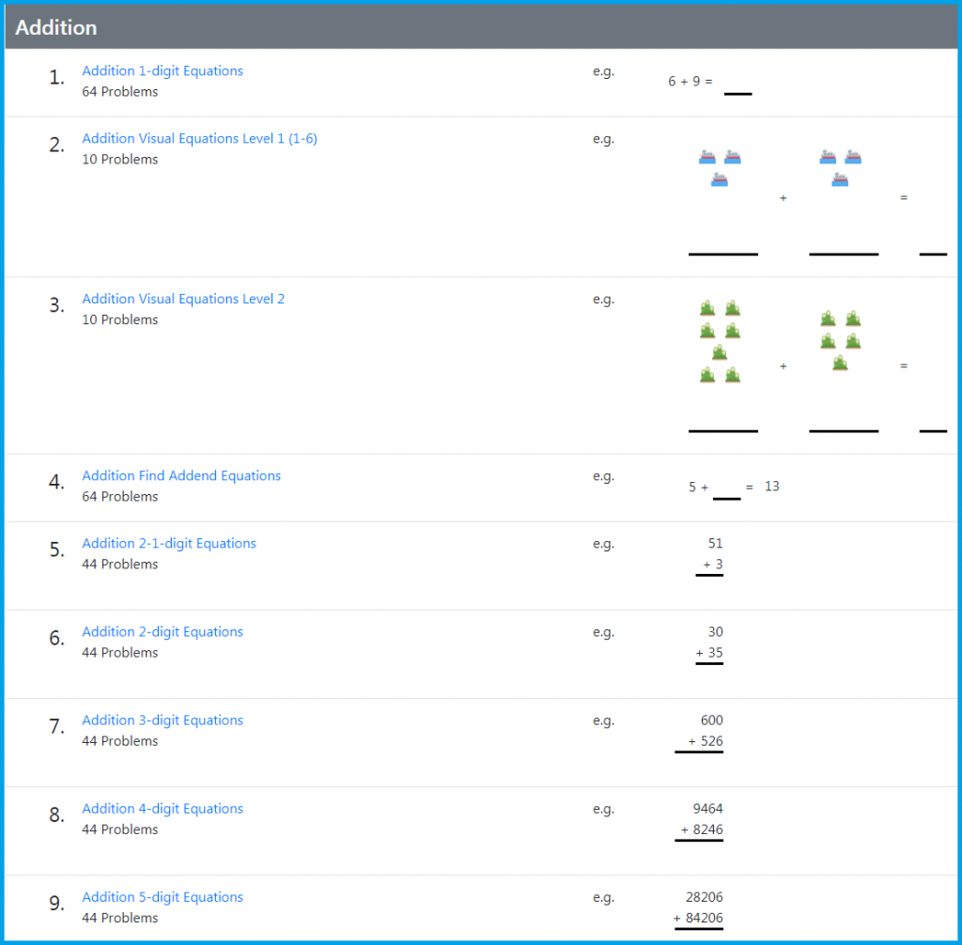
Task: Select Addition 5-digit Equations link
Action: click(163, 897)
